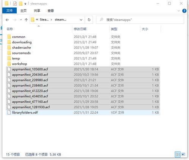Open the 查看 ribbon tab
This screenshot has width=189, height=160.
51,11
